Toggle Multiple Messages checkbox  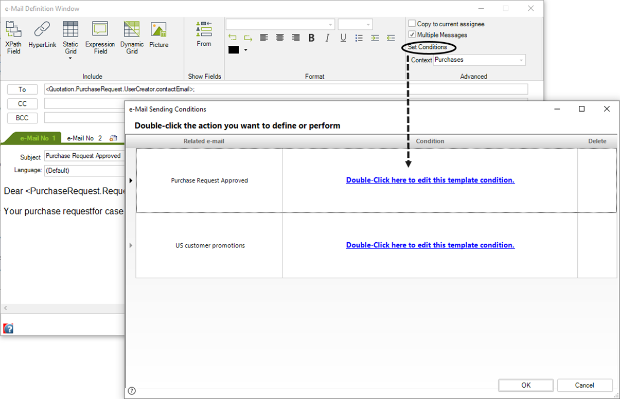point(412,34)
